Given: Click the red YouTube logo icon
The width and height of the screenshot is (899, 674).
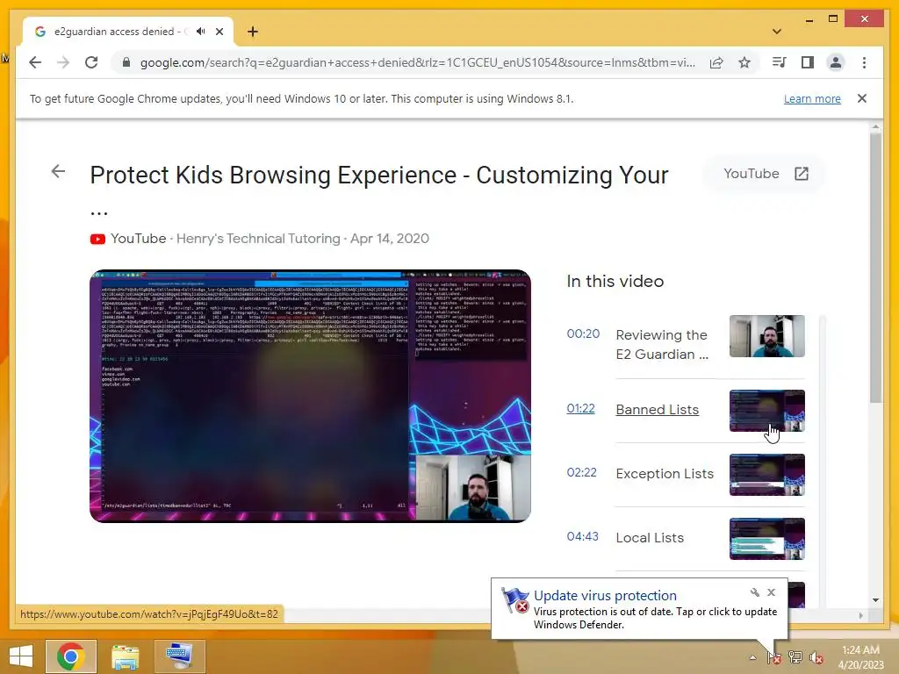Looking at the screenshot, I should point(97,239).
